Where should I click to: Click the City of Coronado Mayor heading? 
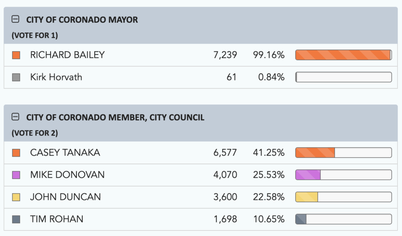click(82, 19)
